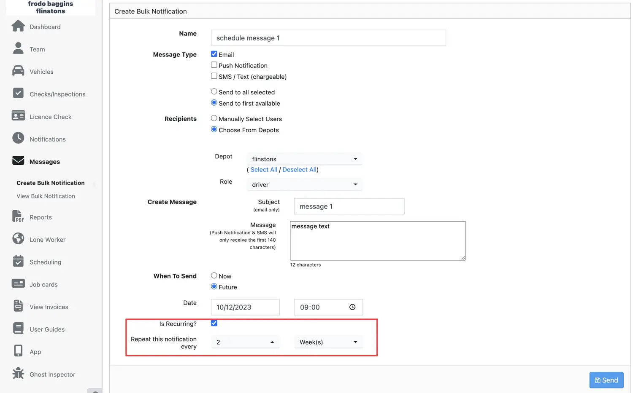This screenshot has height=393, width=633.
Task: Click the clock icon in time field
Action: point(352,307)
